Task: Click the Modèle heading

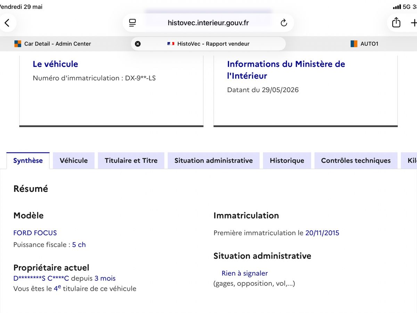Action: point(28,215)
